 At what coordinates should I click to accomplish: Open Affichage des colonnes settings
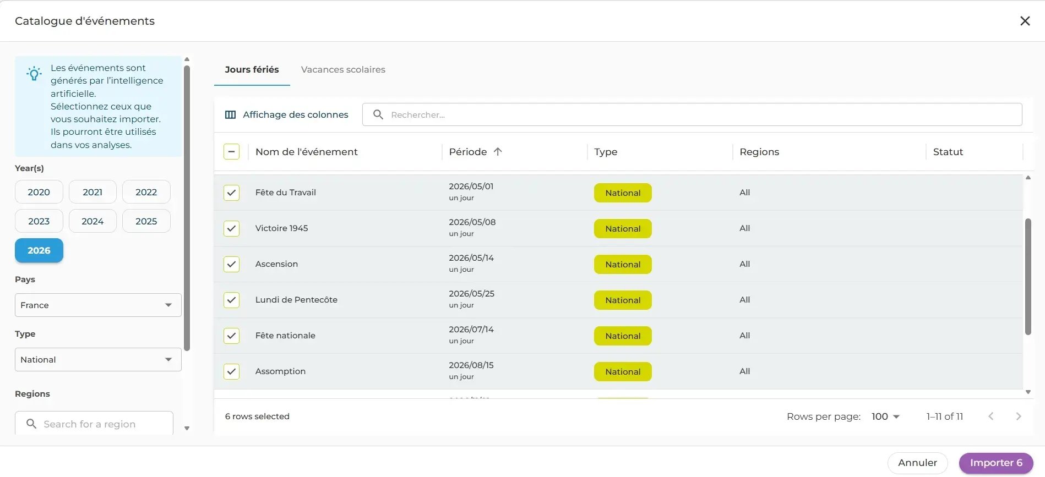pyautogui.click(x=287, y=114)
